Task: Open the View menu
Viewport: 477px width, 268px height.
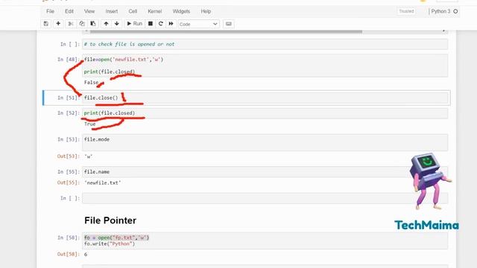Action: coord(89,11)
